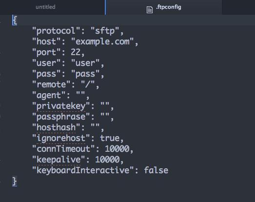
Task: Click the "pass" value string
Action: (x=85, y=74)
